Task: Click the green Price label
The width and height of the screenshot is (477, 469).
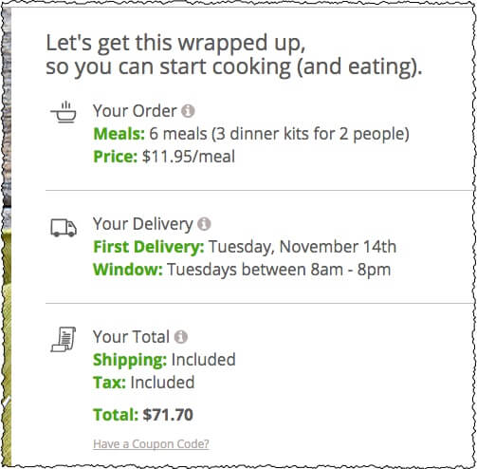Action: [x=116, y=157]
